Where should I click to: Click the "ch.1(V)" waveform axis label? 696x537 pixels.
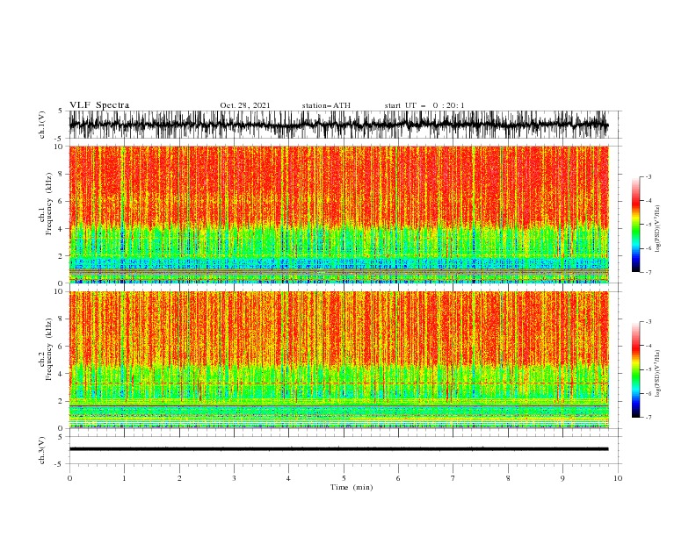point(42,125)
